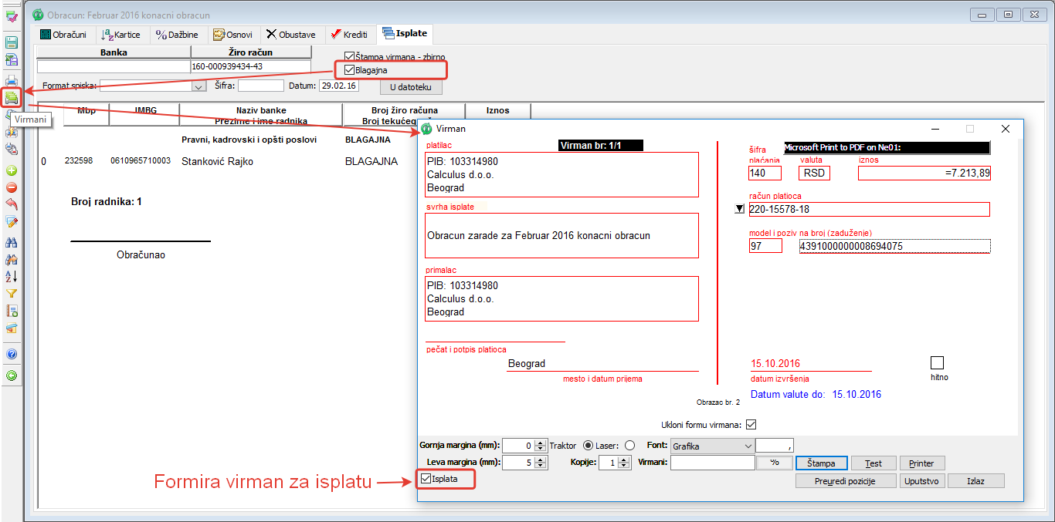Open the Dažbine tab
Image resolution: width=1055 pixels, height=522 pixels.
[x=177, y=35]
